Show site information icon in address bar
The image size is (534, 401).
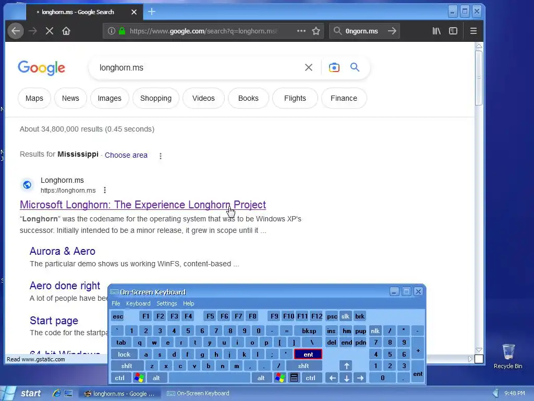point(112,31)
